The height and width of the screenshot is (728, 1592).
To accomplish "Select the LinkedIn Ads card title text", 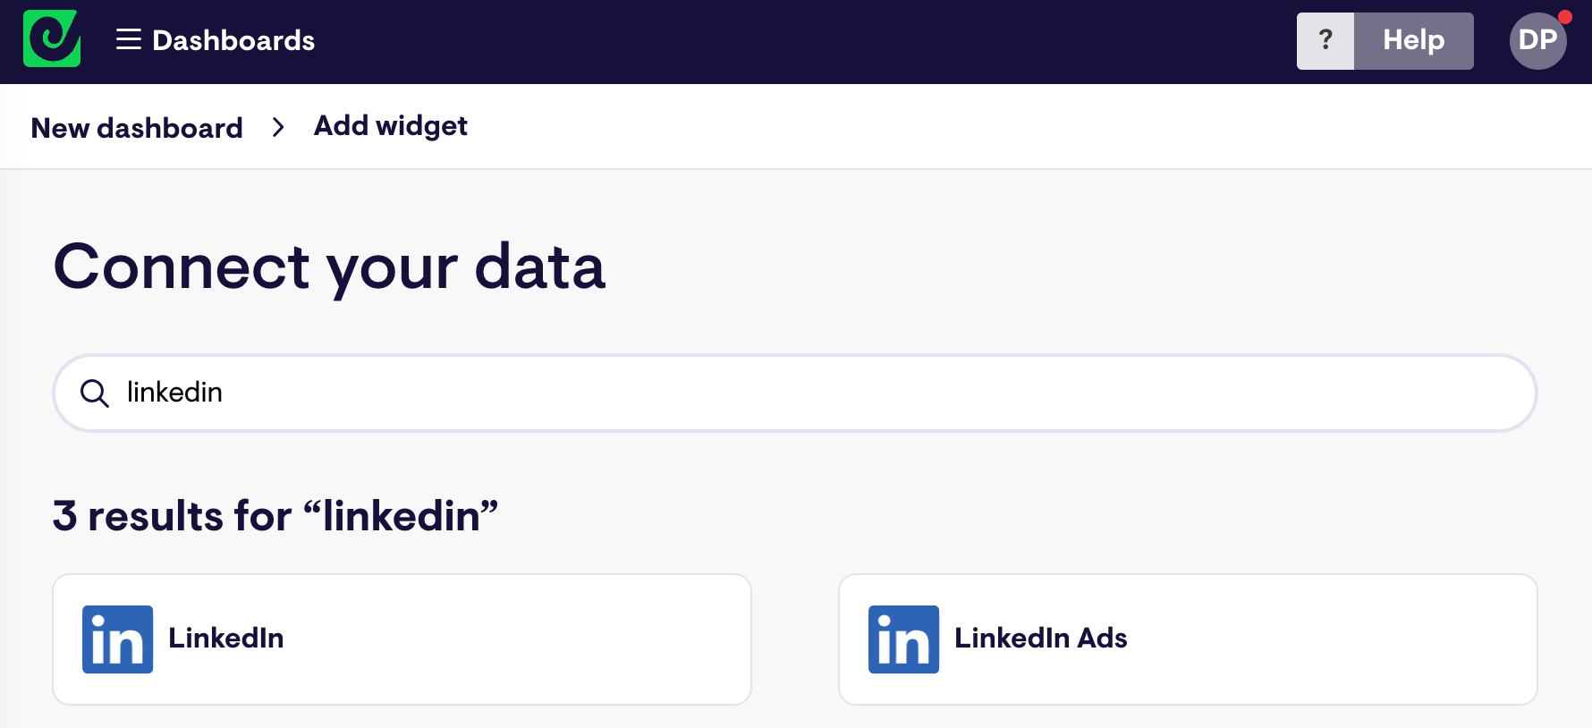I will point(1040,639).
